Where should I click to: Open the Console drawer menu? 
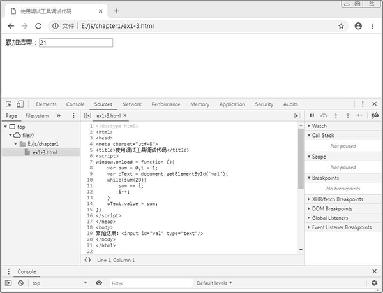[x=8, y=271]
